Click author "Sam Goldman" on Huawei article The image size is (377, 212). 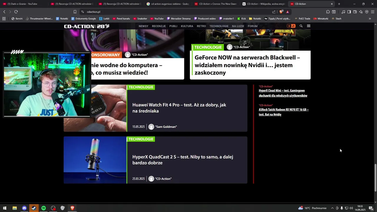point(166,127)
